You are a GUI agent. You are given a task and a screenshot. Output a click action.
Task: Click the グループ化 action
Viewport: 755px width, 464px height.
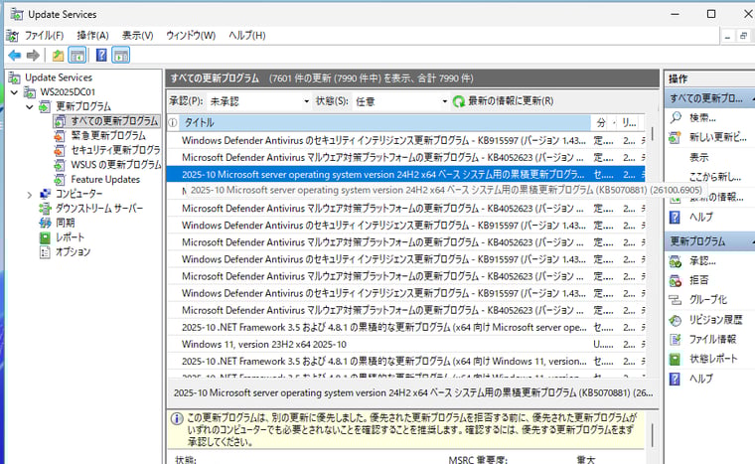(707, 300)
